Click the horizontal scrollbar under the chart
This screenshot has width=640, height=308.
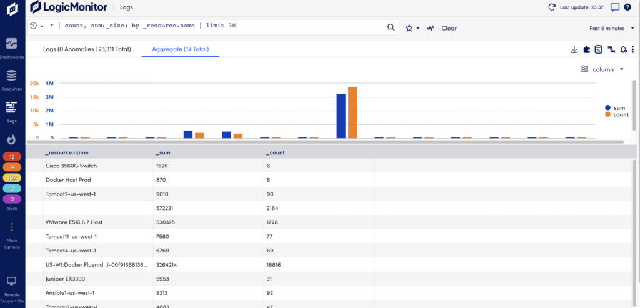(x=325, y=142)
